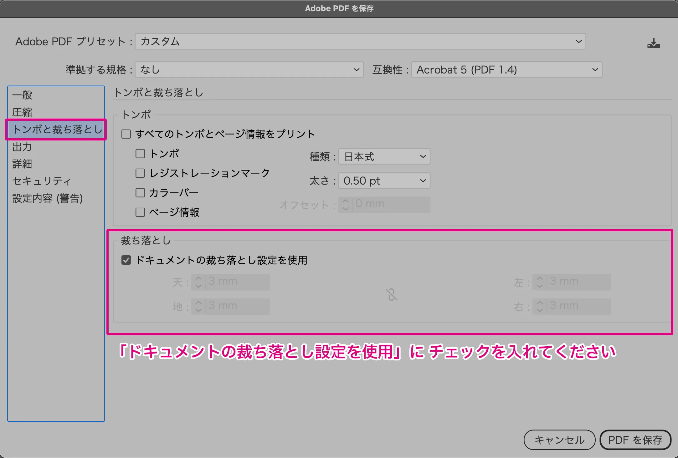Open the 互換性 Acrobat 5 dropdown
This screenshot has height=458, width=678.
pyautogui.click(x=507, y=69)
